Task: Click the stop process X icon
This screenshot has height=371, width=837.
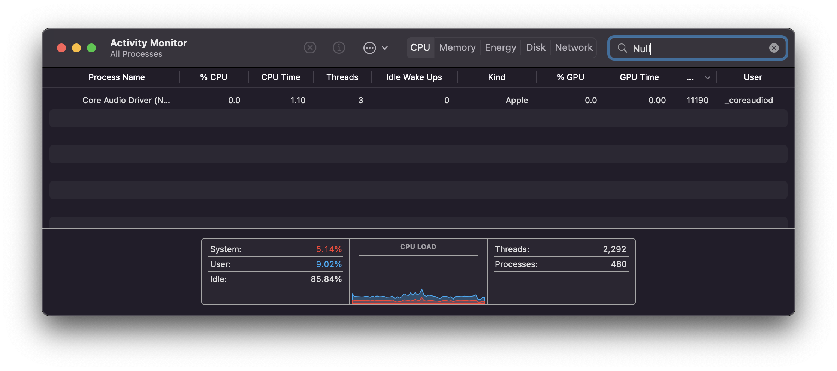Action: [310, 48]
